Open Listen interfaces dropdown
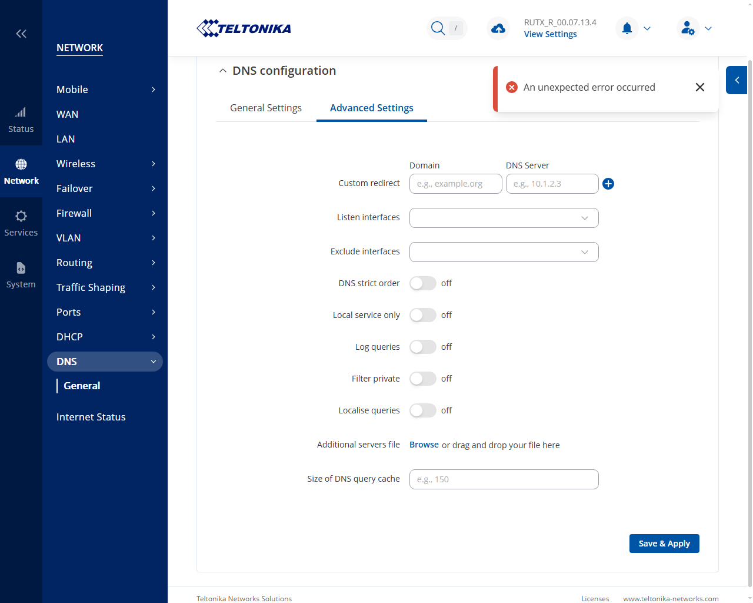Screen dimensions: 753x603 [504, 218]
